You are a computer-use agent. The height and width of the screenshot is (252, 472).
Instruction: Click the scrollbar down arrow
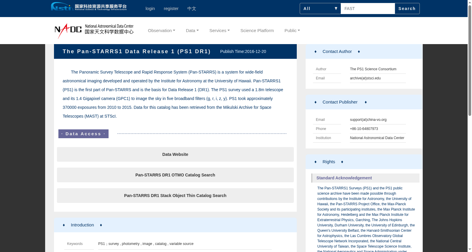click(470, 250)
